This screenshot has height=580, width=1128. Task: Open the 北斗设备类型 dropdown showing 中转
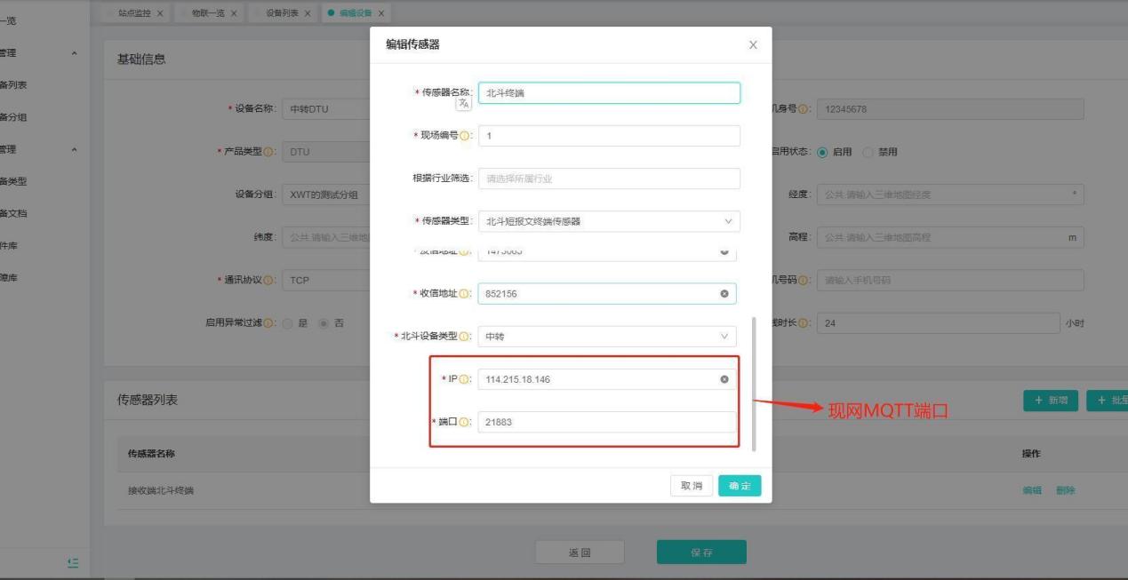click(x=609, y=337)
